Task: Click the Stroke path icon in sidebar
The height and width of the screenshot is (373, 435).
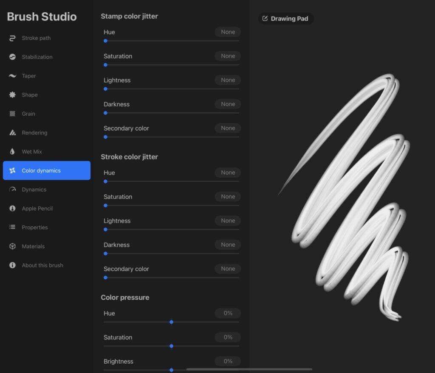Action: (x=12, y=38)
